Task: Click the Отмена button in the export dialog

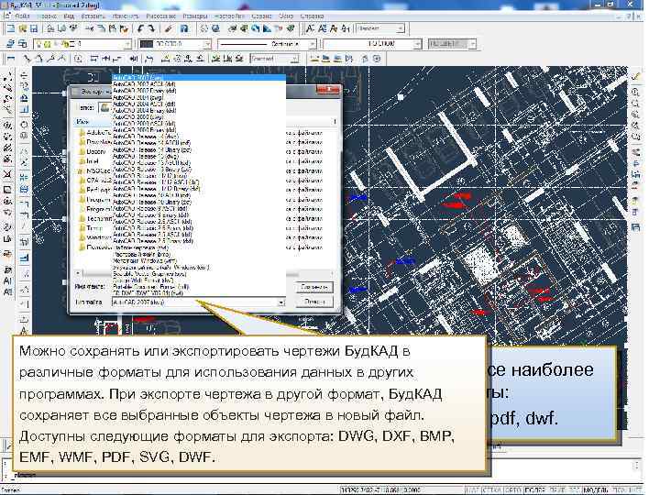Action: click(x=313, y=300)
